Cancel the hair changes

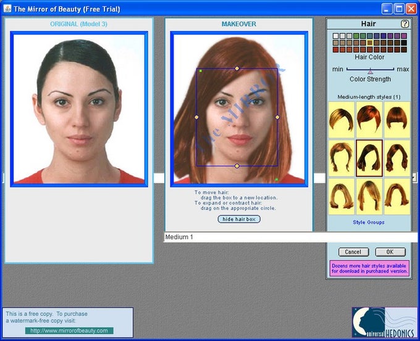pyautogui.click(x=353, y=252)
